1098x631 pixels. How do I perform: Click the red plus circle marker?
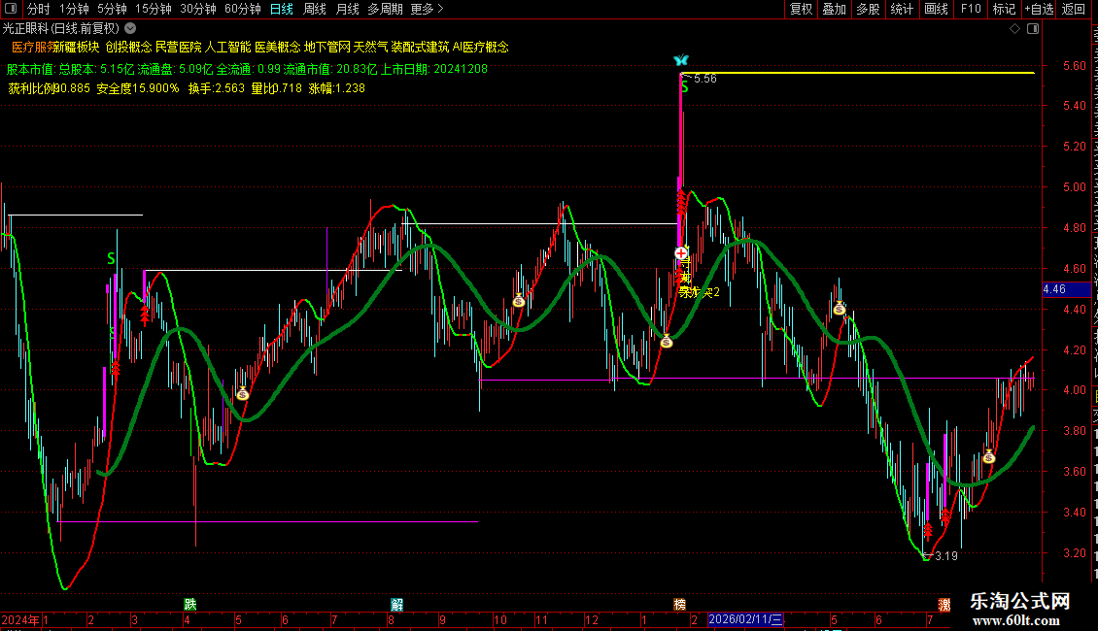click(680, 253)
